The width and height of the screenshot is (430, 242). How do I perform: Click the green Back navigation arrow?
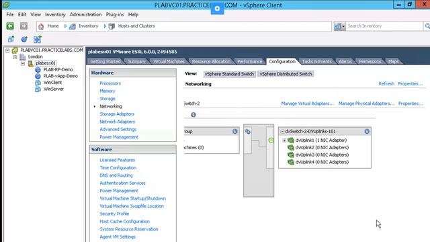[10, 26]
